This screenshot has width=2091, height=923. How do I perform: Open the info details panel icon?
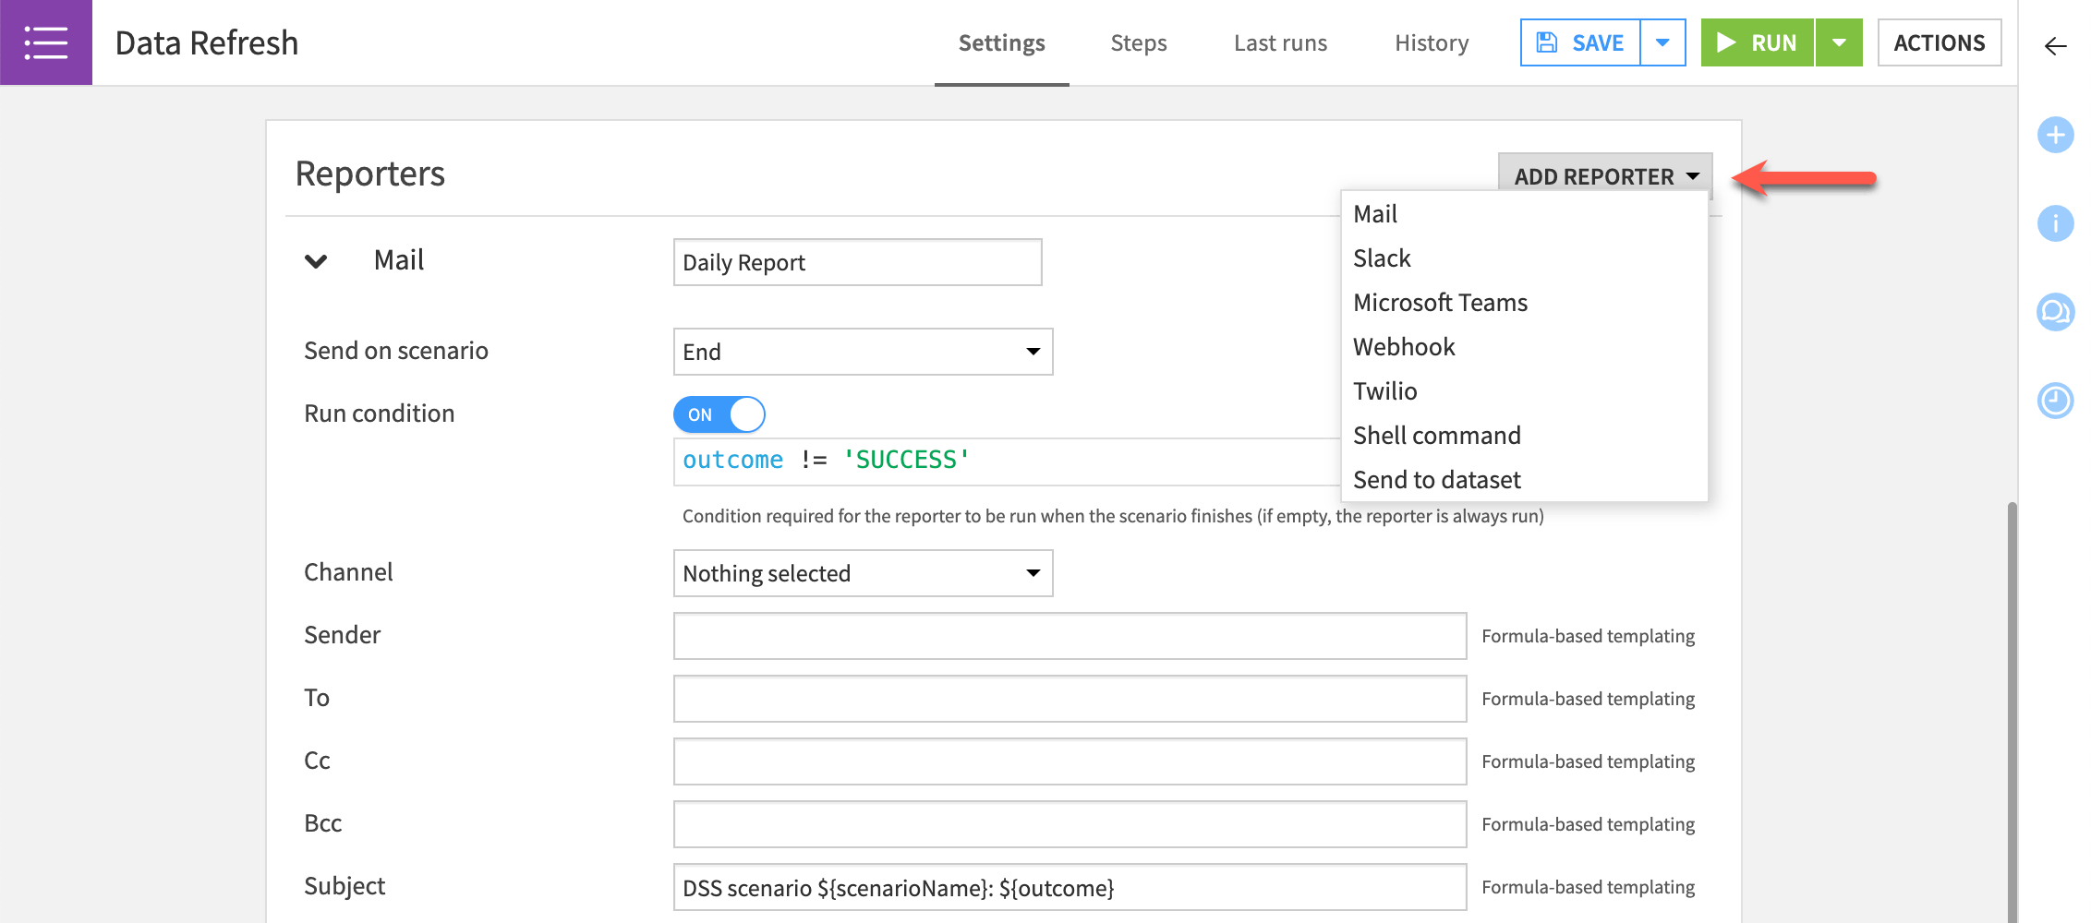coord(2055,223)
